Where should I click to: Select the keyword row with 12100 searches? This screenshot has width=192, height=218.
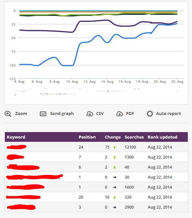[96, 147]
